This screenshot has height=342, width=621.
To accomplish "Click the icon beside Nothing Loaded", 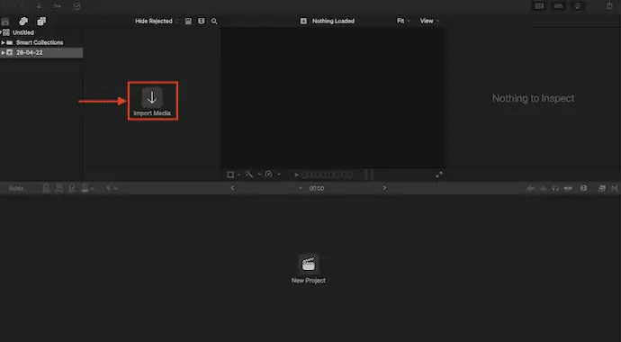I will pos(303,22).
